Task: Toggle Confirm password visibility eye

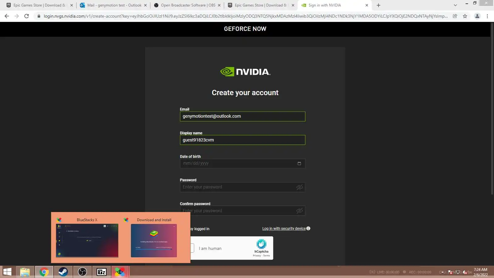Action: coord(299,211)
